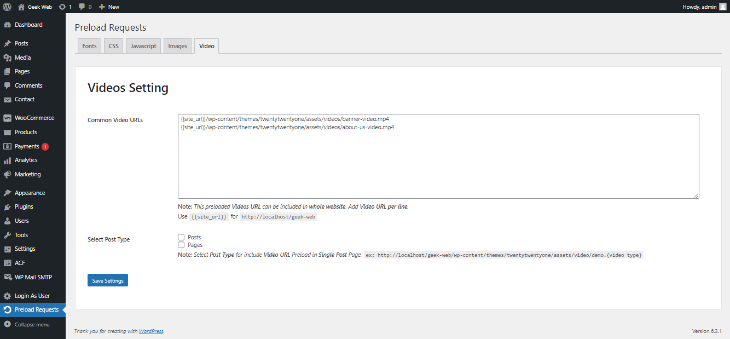730x339 pixels.
Task: Open the Marketing menu label
Action: point(28,174)
